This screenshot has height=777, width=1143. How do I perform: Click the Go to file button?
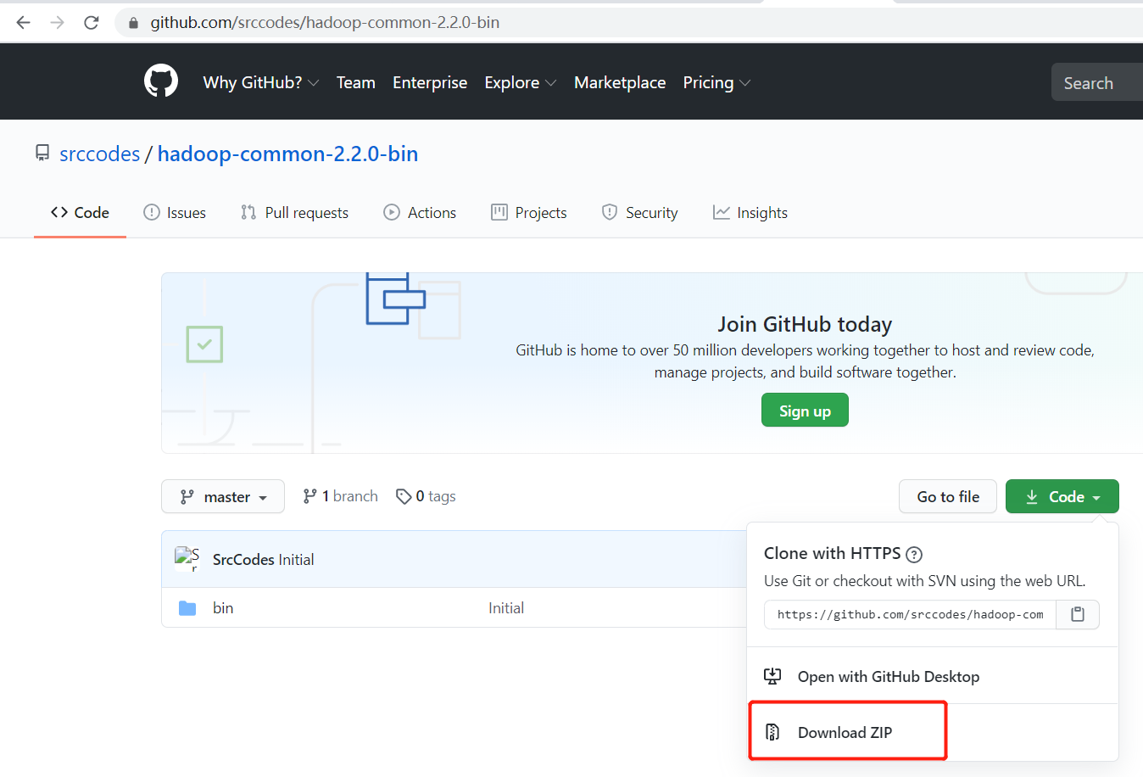click(x=947, y=496)
